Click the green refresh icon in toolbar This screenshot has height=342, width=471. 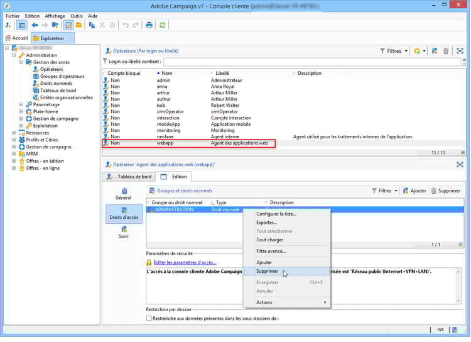pyautogui.click(x=163, y=25)
